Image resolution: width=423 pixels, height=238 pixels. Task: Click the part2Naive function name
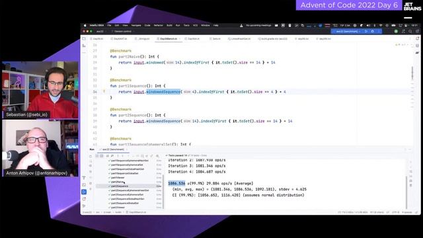[x=130, y=57]
